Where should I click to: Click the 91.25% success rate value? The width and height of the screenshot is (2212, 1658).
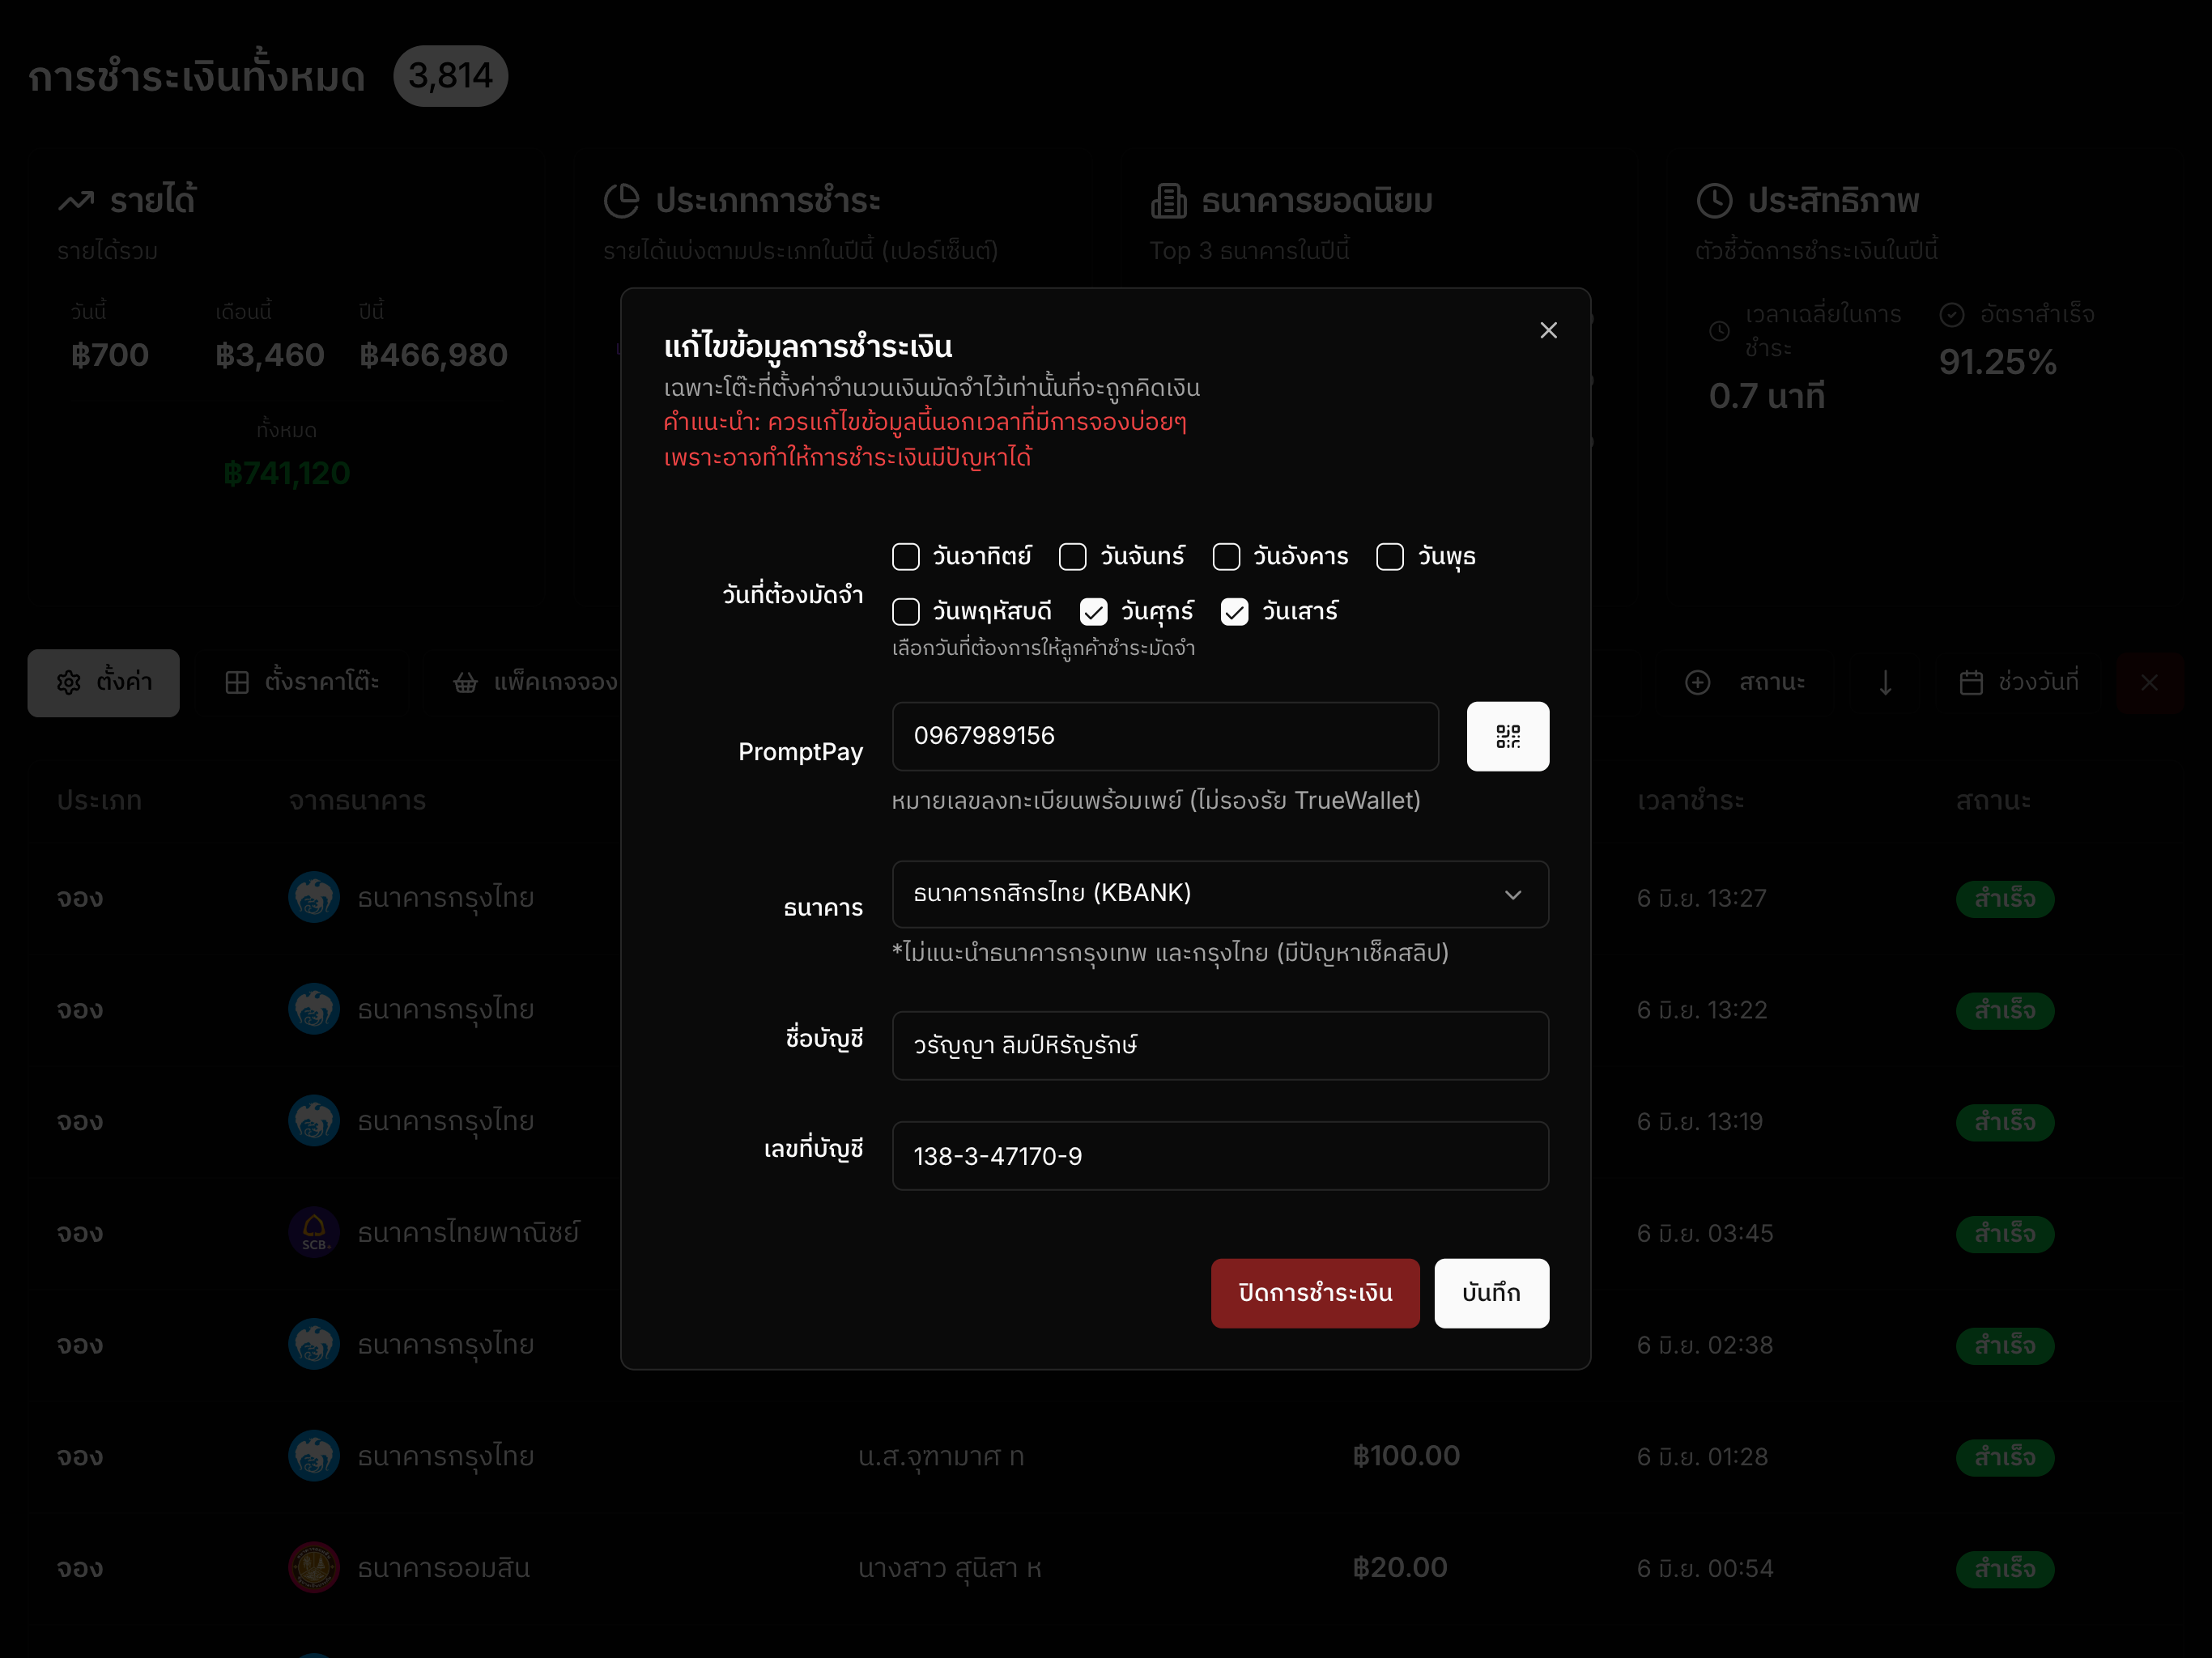click(1997, 362)
